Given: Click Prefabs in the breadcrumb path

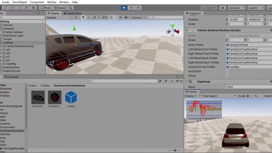Looking at the screenshot, I should 45,86.
